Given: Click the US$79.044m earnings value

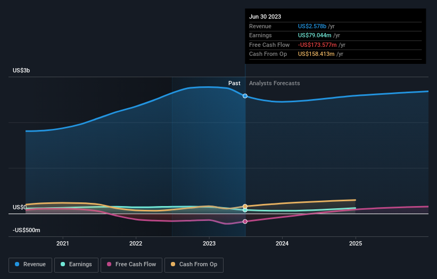Looking at the screenshot, I should 315,35.
